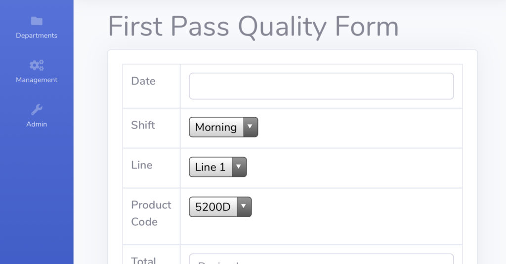Click the Line field label
Viewport: 506px width, 264px height.
(142, 165)
